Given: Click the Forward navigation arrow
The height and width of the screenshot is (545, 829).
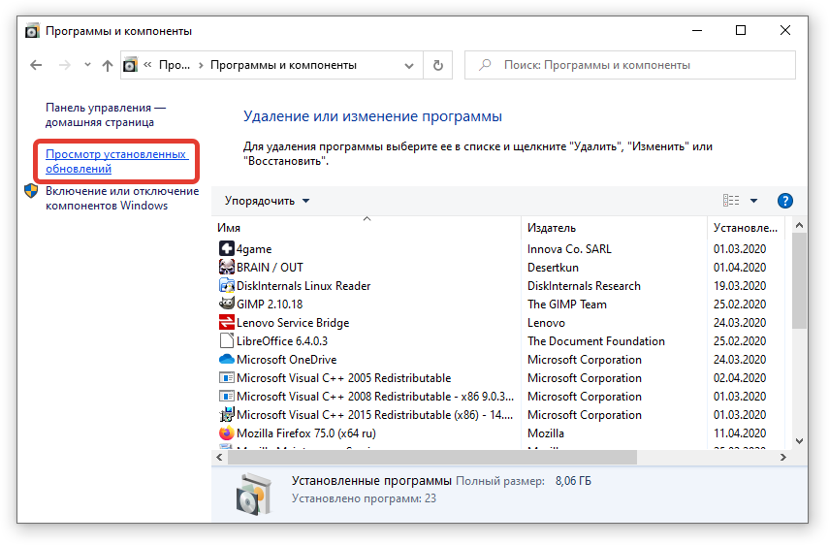Looking at the screenshot, I should pyautogui.click(x=65, y=65).
